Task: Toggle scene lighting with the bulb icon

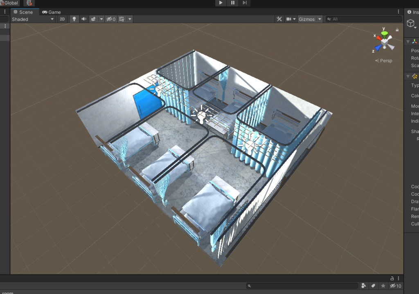Action: coord(74,19)
